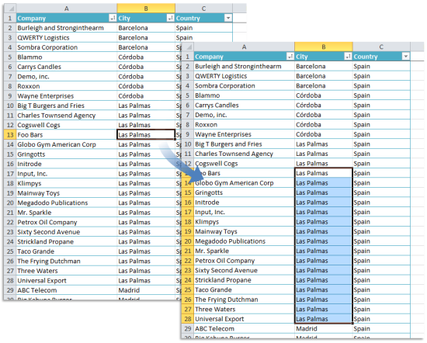
Task: Click QWERTY Logistics in back sheet
Action: [67, 38]
